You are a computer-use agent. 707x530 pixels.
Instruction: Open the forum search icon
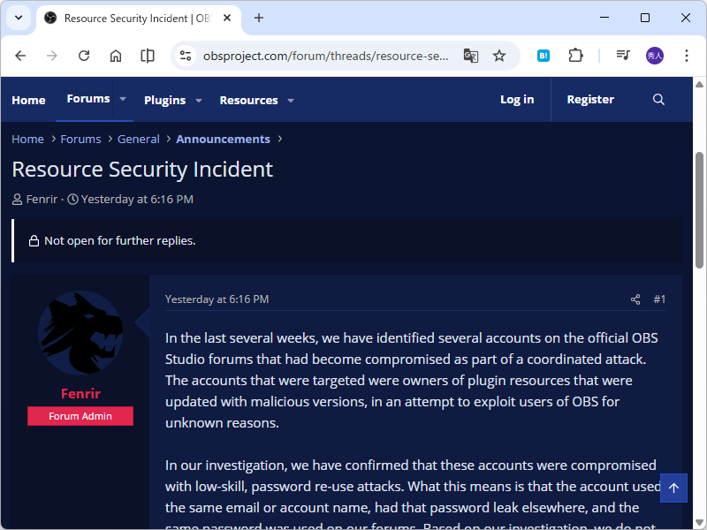(658, 100)
